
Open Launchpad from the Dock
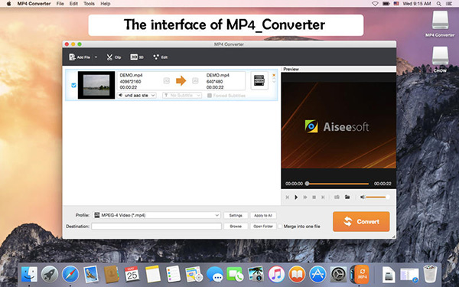pyautogui.click(x=50, y=275)
